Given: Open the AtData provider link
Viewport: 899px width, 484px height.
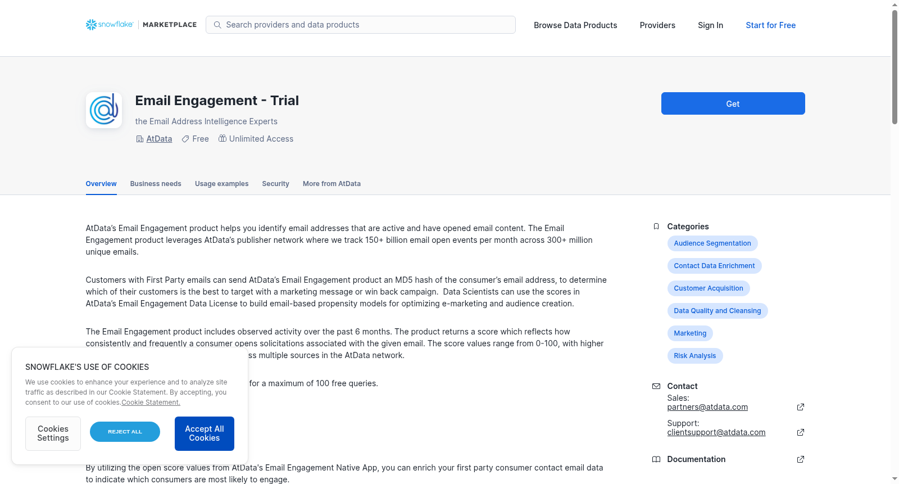Looking at the screenshot, I should (x=159, y=139).
